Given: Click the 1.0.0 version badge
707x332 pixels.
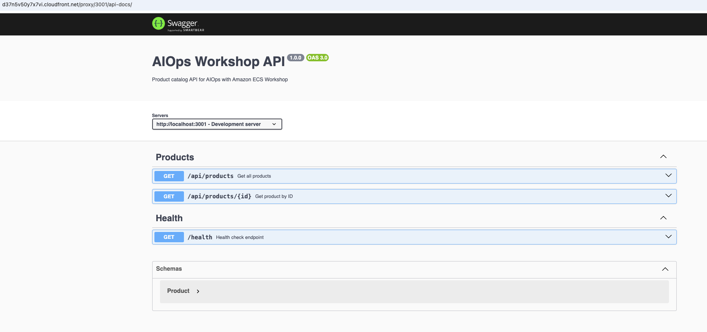Looking at the screenshot, I should click(x=296, y=58).
